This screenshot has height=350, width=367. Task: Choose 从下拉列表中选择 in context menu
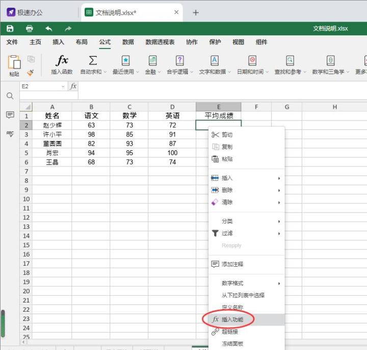(x=247, y=295)
